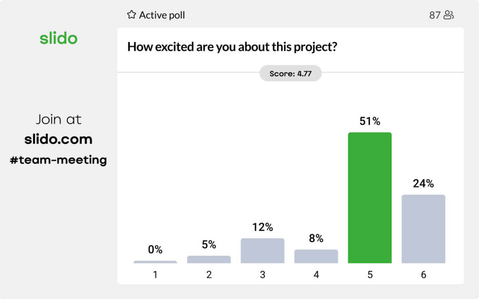The height and width of the screenshot is (299, 479).
Task: Click the axis label 6
Action: coord(423,275)
